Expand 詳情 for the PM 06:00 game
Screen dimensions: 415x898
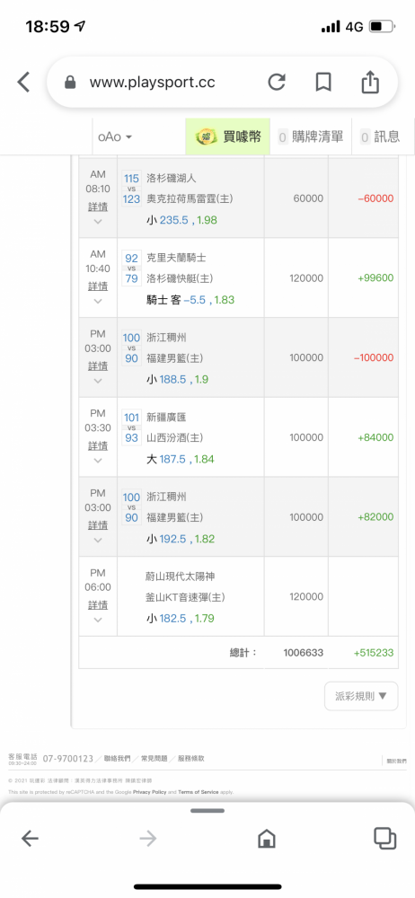pyautogui.click(x=98, y=604)
